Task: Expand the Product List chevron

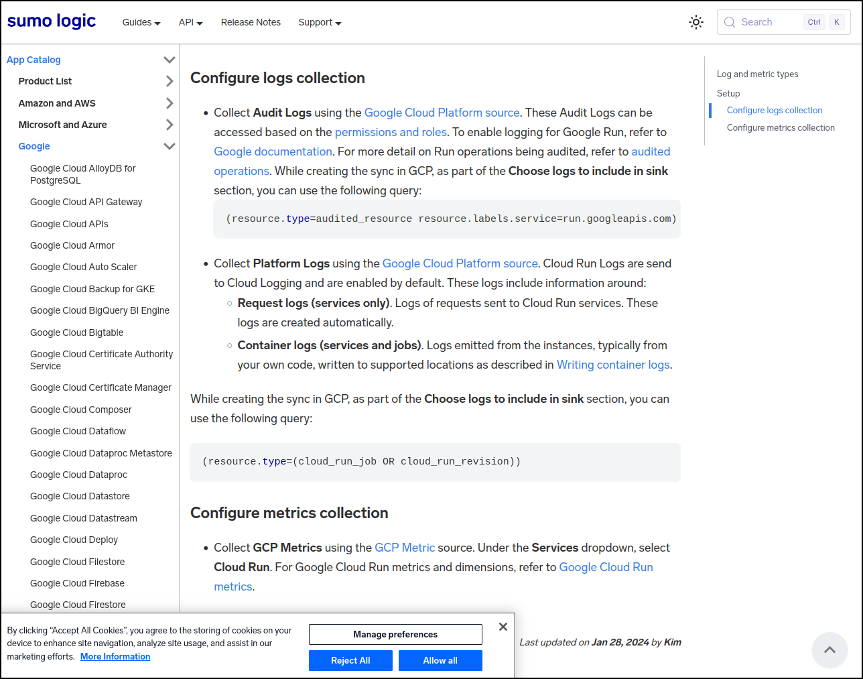Action: coord(169,81)
